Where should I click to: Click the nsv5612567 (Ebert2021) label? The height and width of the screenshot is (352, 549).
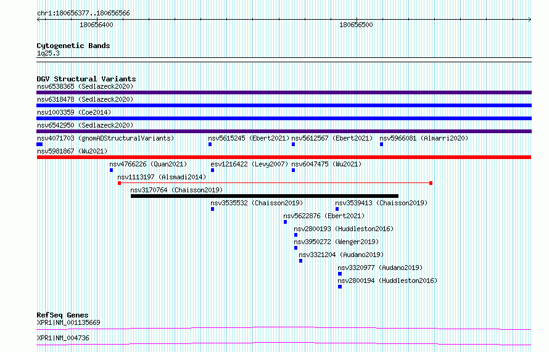332,138
